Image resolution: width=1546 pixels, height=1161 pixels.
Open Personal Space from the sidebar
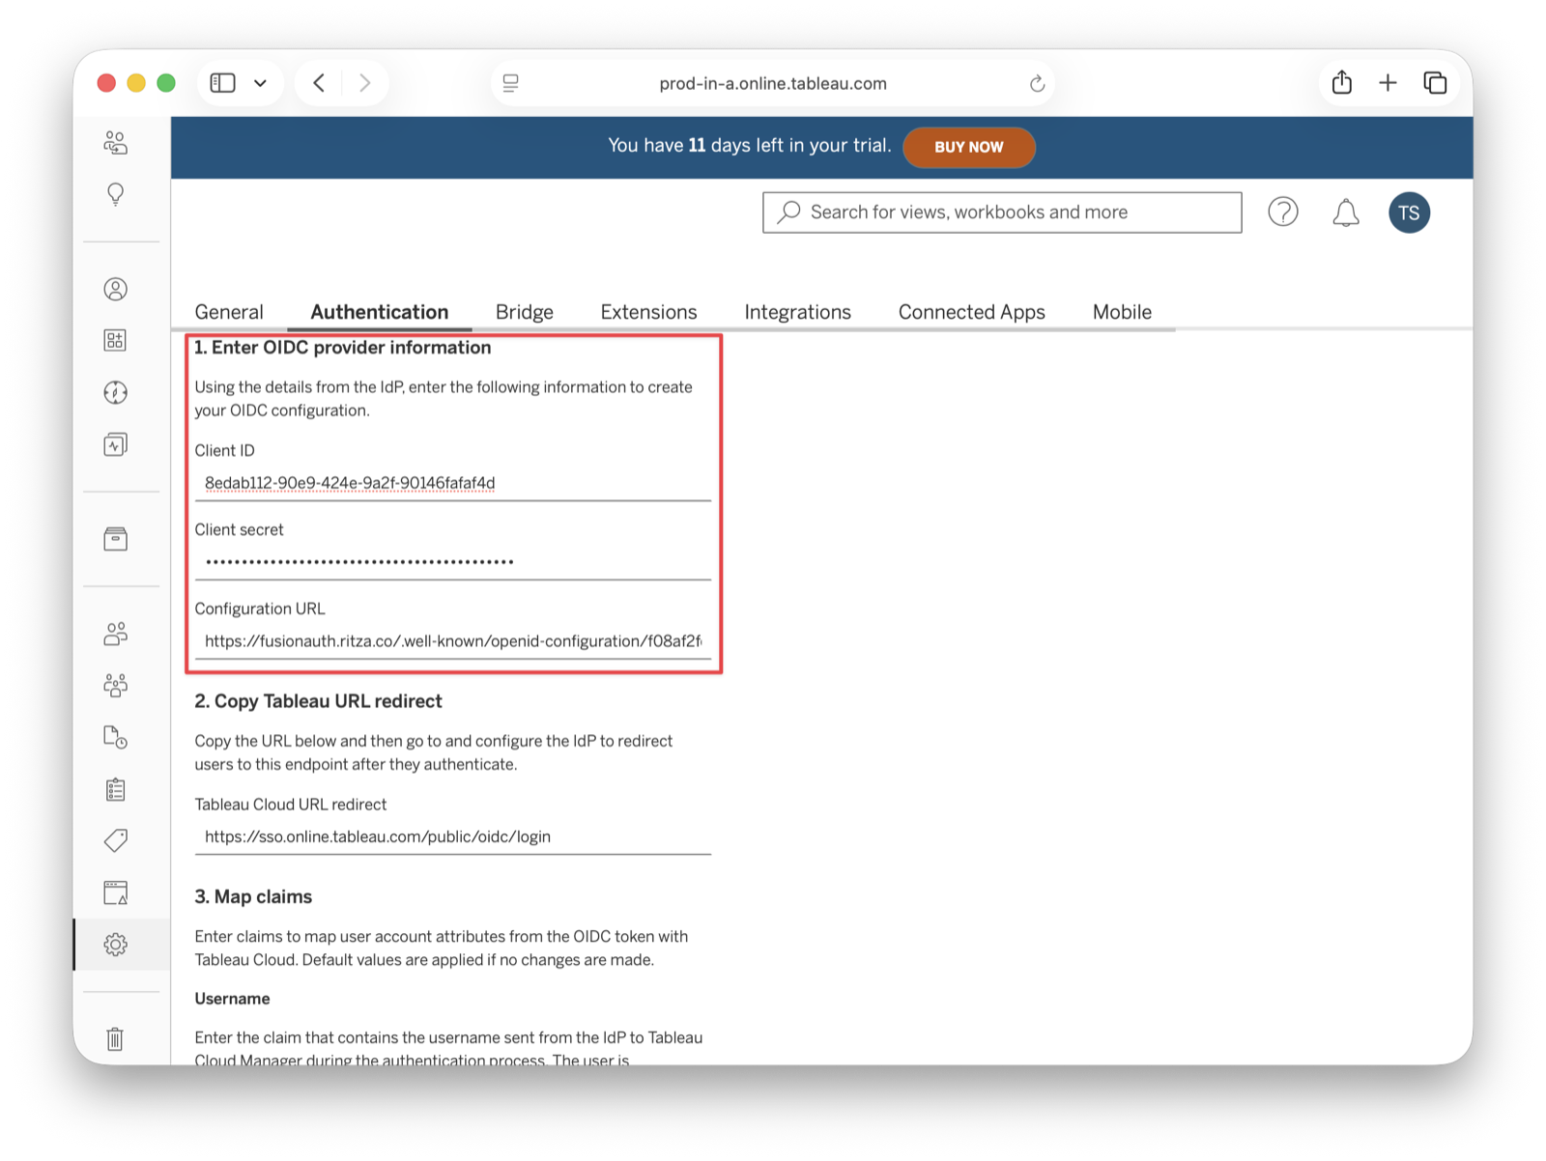(x=115, y=288)
